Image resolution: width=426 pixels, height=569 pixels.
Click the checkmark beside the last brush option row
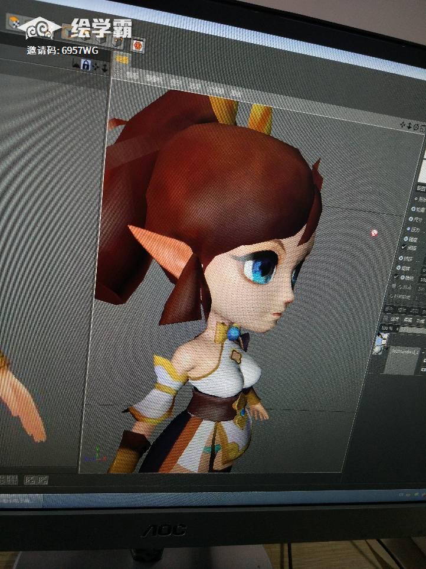click(396, 277)
